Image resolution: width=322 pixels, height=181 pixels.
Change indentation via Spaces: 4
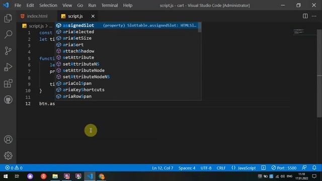(187, 168)
